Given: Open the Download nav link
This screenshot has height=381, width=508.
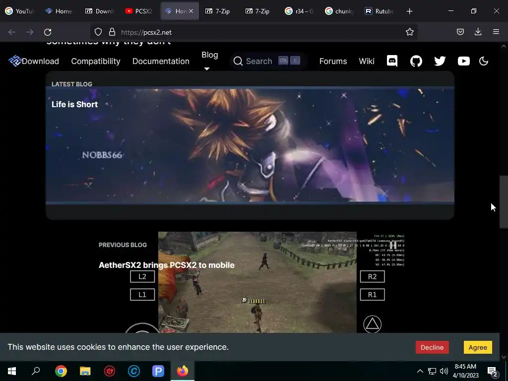Looking at the screenshot, I should point(40,61).
